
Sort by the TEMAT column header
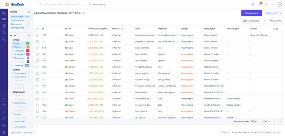137,29
